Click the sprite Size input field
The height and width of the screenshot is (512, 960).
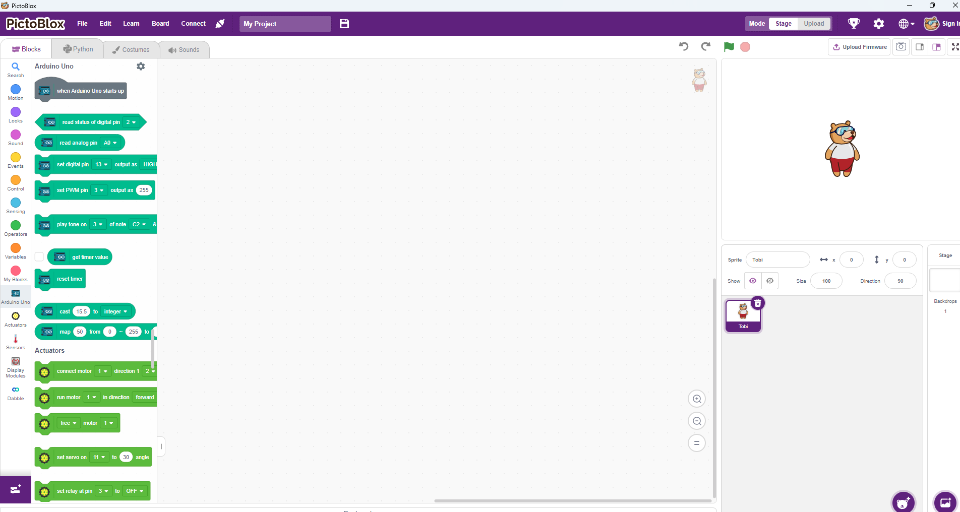pos(826,281)
